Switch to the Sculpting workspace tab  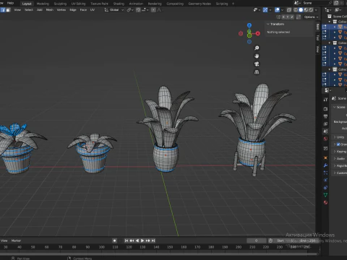pos(60,4)
